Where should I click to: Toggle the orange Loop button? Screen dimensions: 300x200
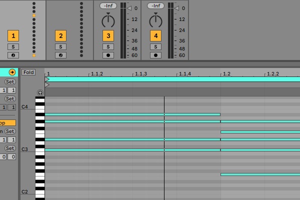pyautogui.click(x=7, y=123)
